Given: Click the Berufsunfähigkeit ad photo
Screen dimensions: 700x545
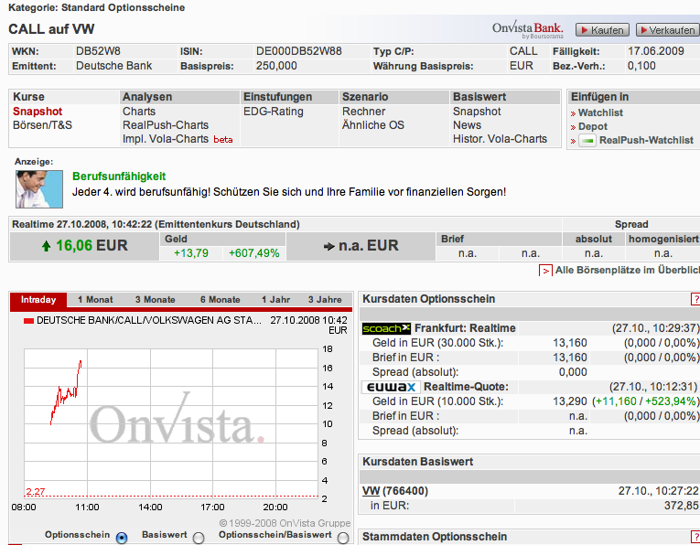Looking at the screenshot, I should click(x=39, y=189).
